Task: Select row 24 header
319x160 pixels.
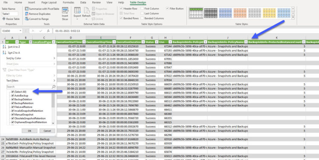Action: (x=3, y=139)
